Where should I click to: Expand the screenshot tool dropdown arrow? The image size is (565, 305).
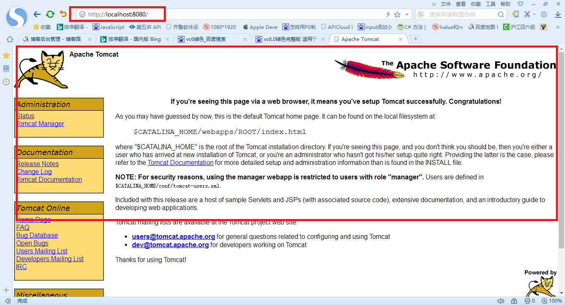pos(534,14)
